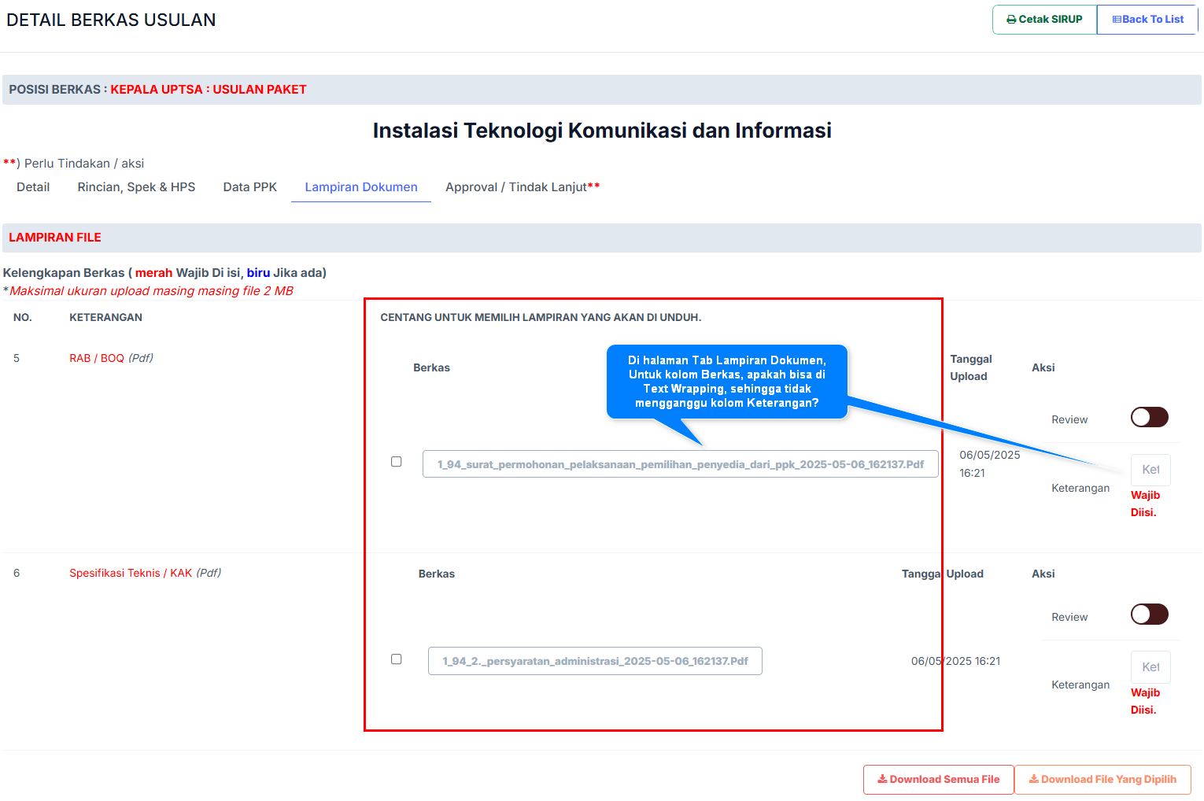
Task: Click download icon on Download Semua File
Action: (x=882, y=779)
